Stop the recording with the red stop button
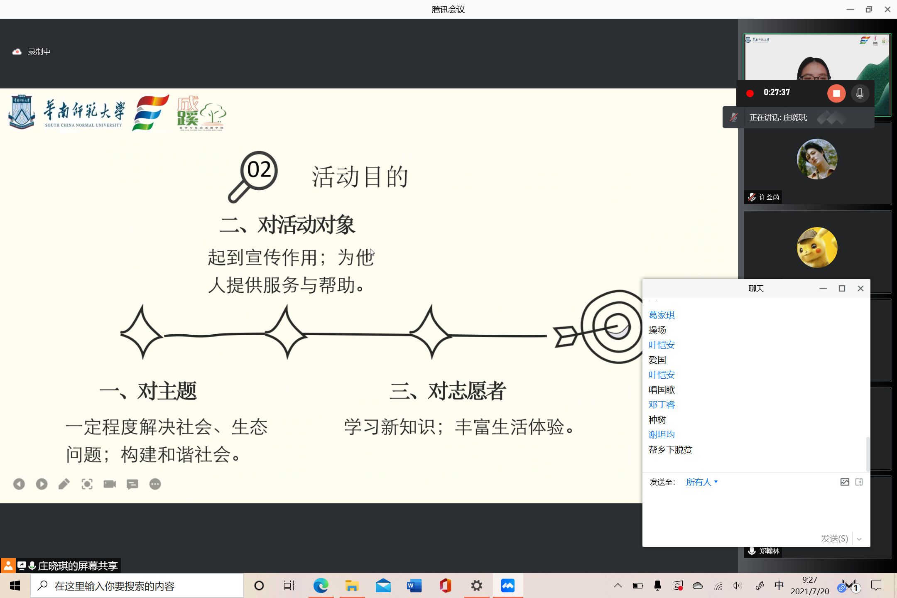The height and width of the screenshot is (598, 897). click(836, 93)
